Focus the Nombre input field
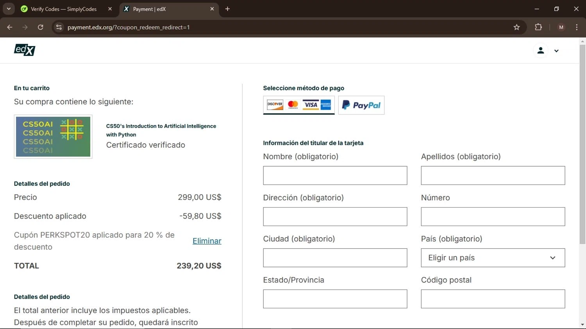Viewport: 586px width, 329px height. (335, 176)
